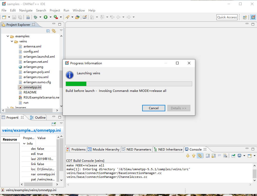Click the Run with external tools icon
The height and width of the screenshot is (196, 257).
[x=56, y=17]
